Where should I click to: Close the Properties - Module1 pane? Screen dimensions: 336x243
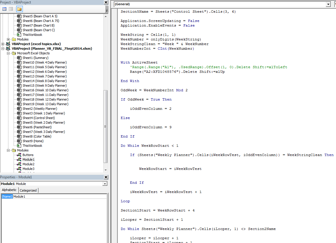[x=106, y=177]
